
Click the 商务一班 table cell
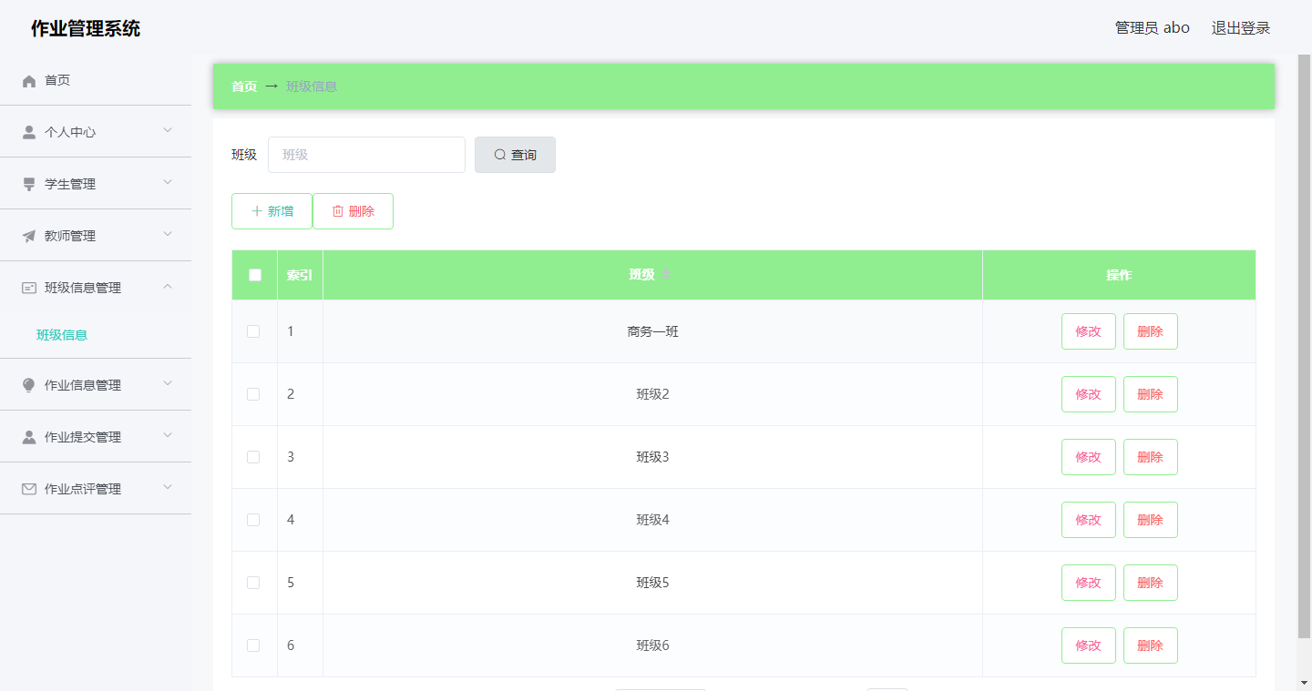click(652, 331)
